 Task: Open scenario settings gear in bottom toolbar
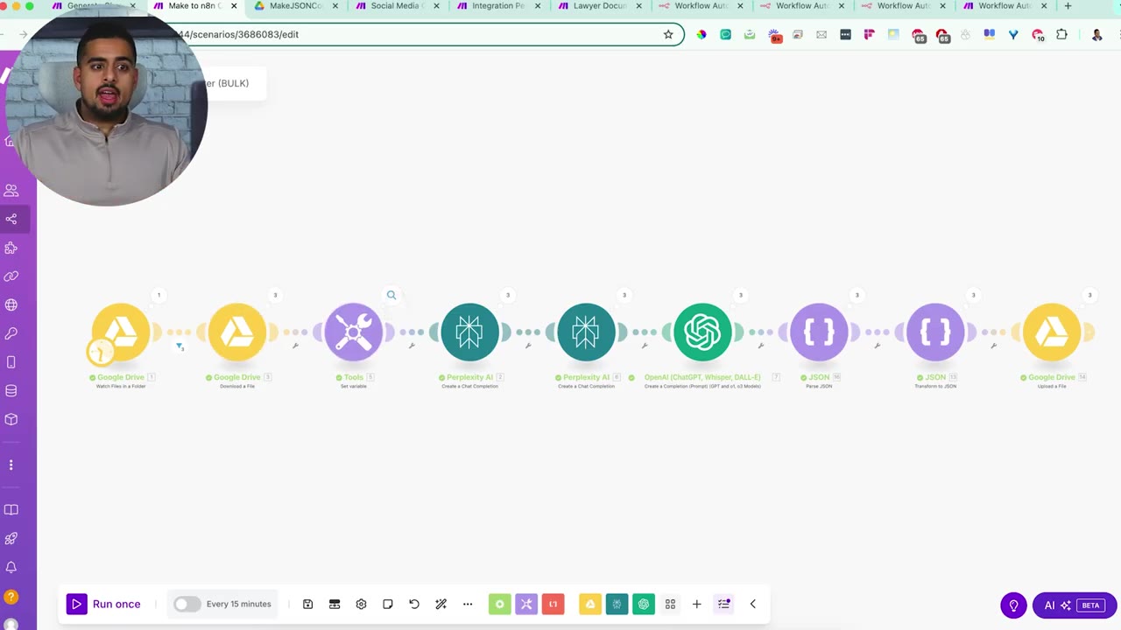point(361,604)
